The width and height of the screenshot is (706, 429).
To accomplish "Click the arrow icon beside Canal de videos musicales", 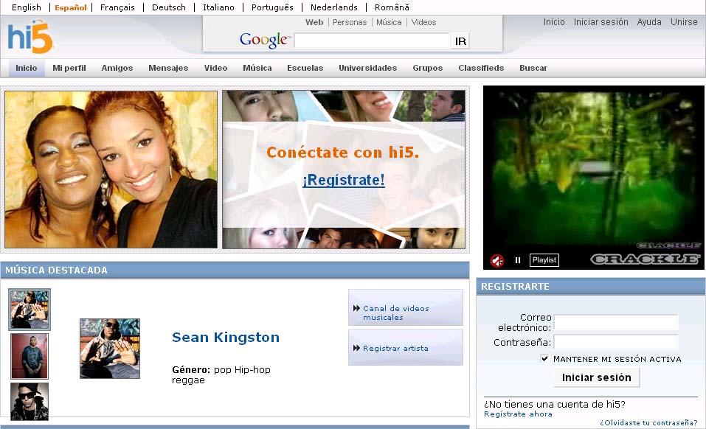I will [x=356, y=308].
